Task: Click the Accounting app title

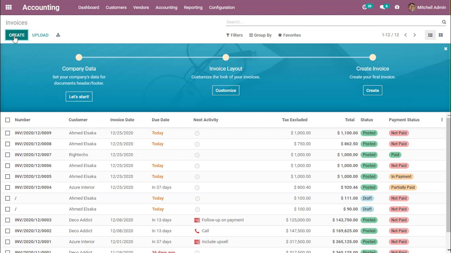Action: 41,7
